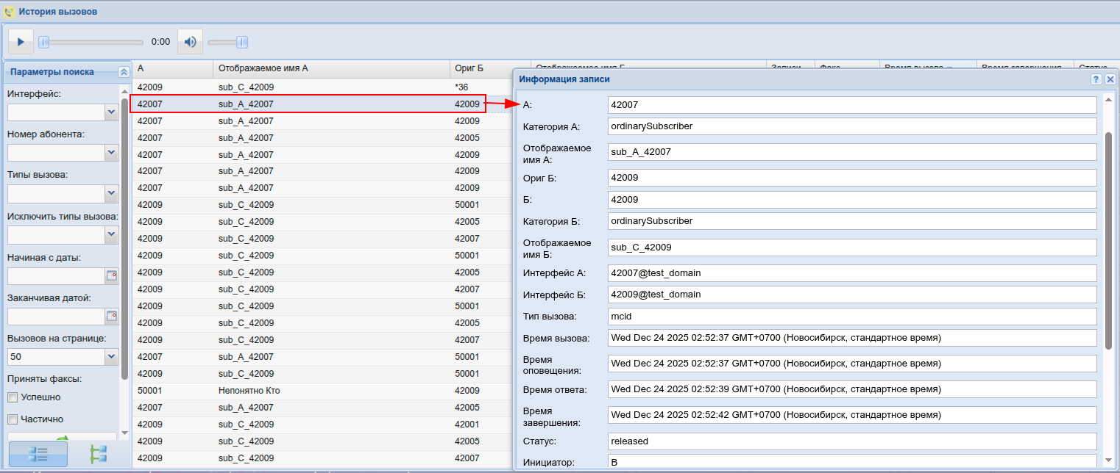
Task: Enable the Успешно fax checkbox
Action: 13,397
